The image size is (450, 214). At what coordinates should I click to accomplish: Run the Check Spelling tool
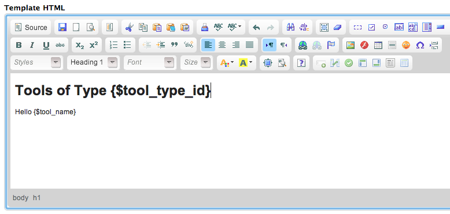tap(219, 28)
